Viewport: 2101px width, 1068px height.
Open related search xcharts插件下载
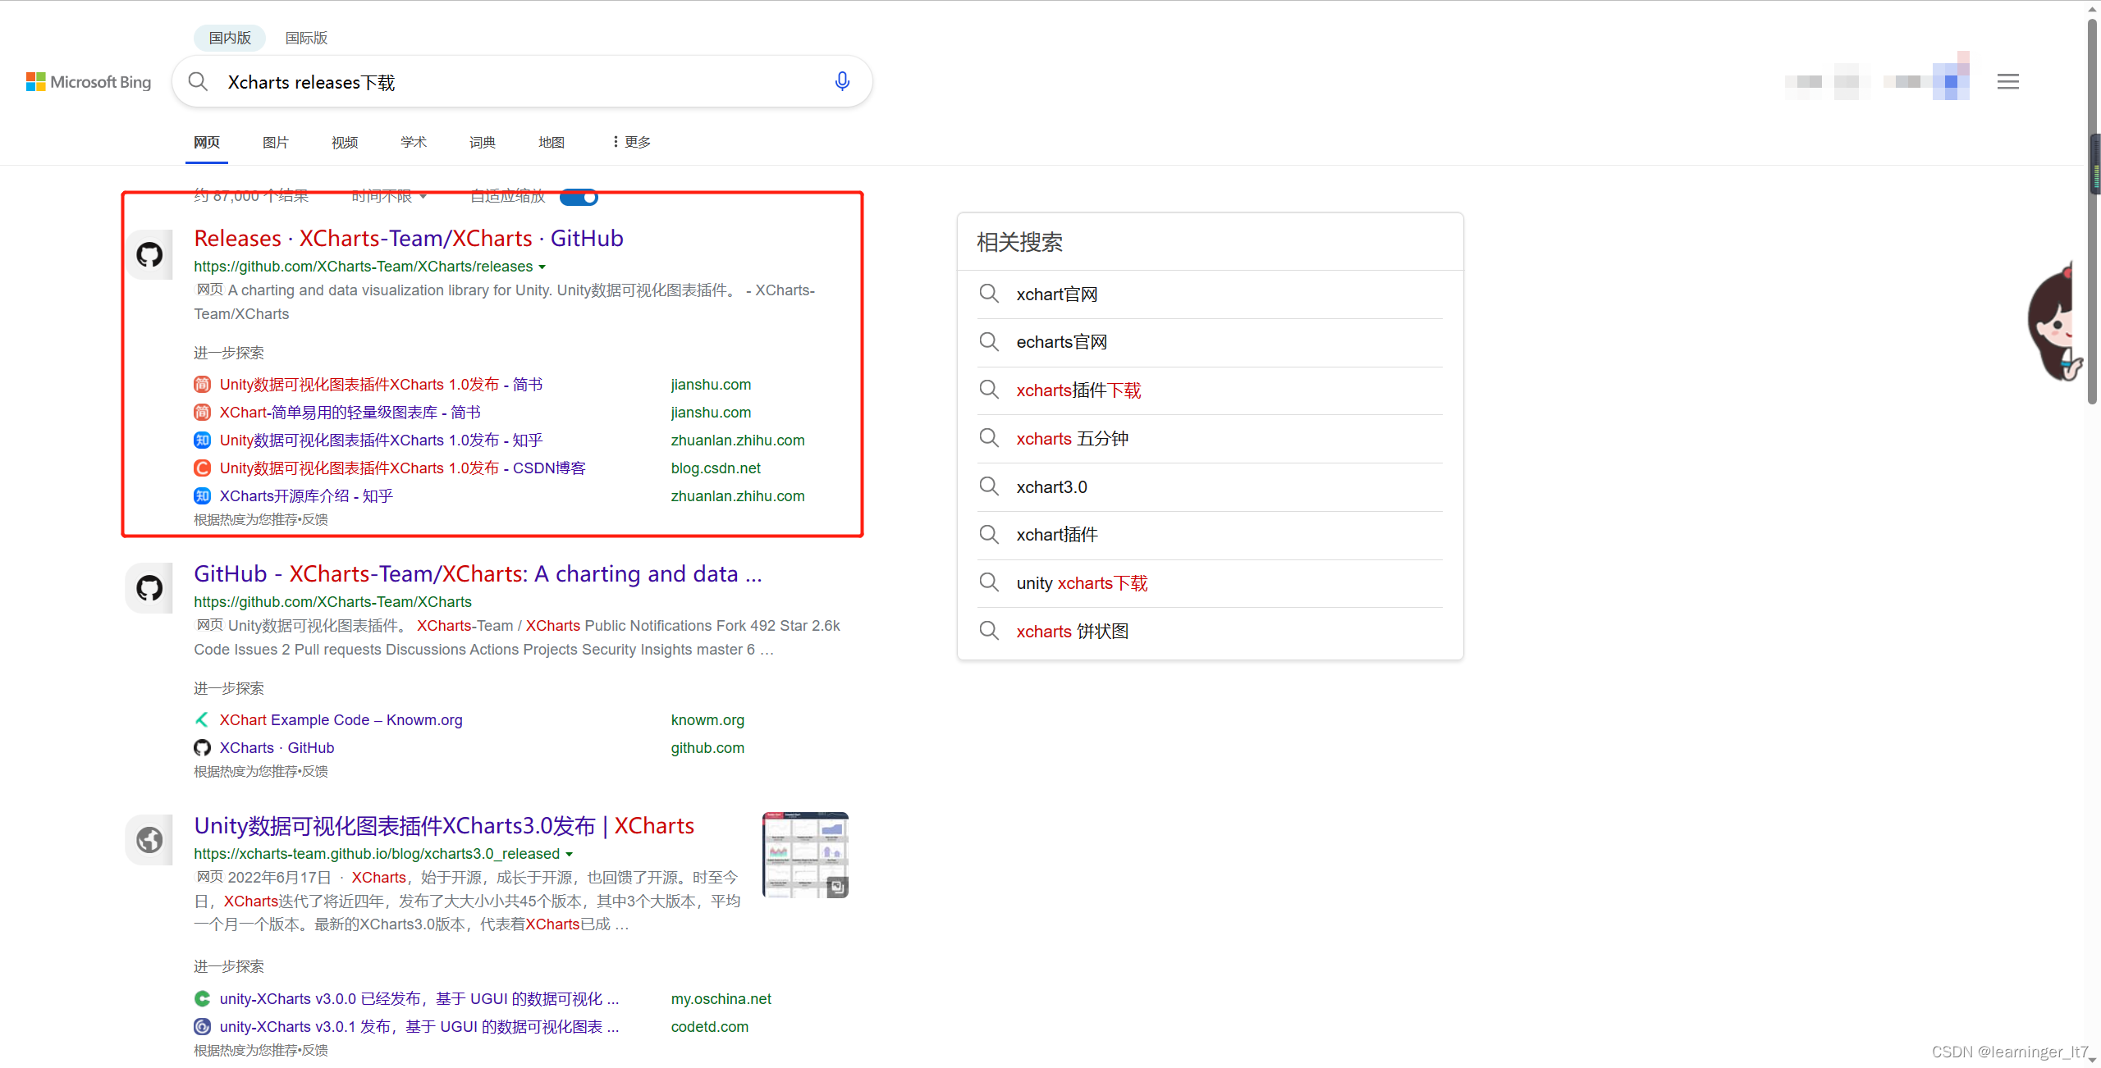point(1078,390)
